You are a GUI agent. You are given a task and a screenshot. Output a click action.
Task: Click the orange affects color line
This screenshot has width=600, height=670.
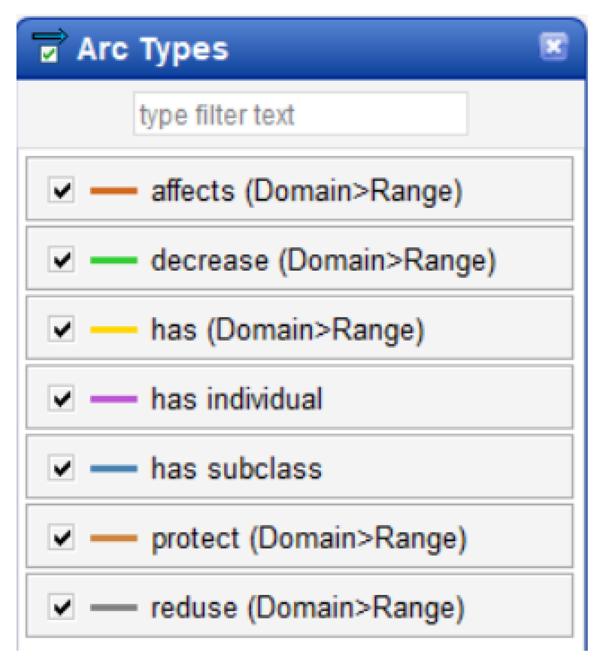tap(113, 191)
